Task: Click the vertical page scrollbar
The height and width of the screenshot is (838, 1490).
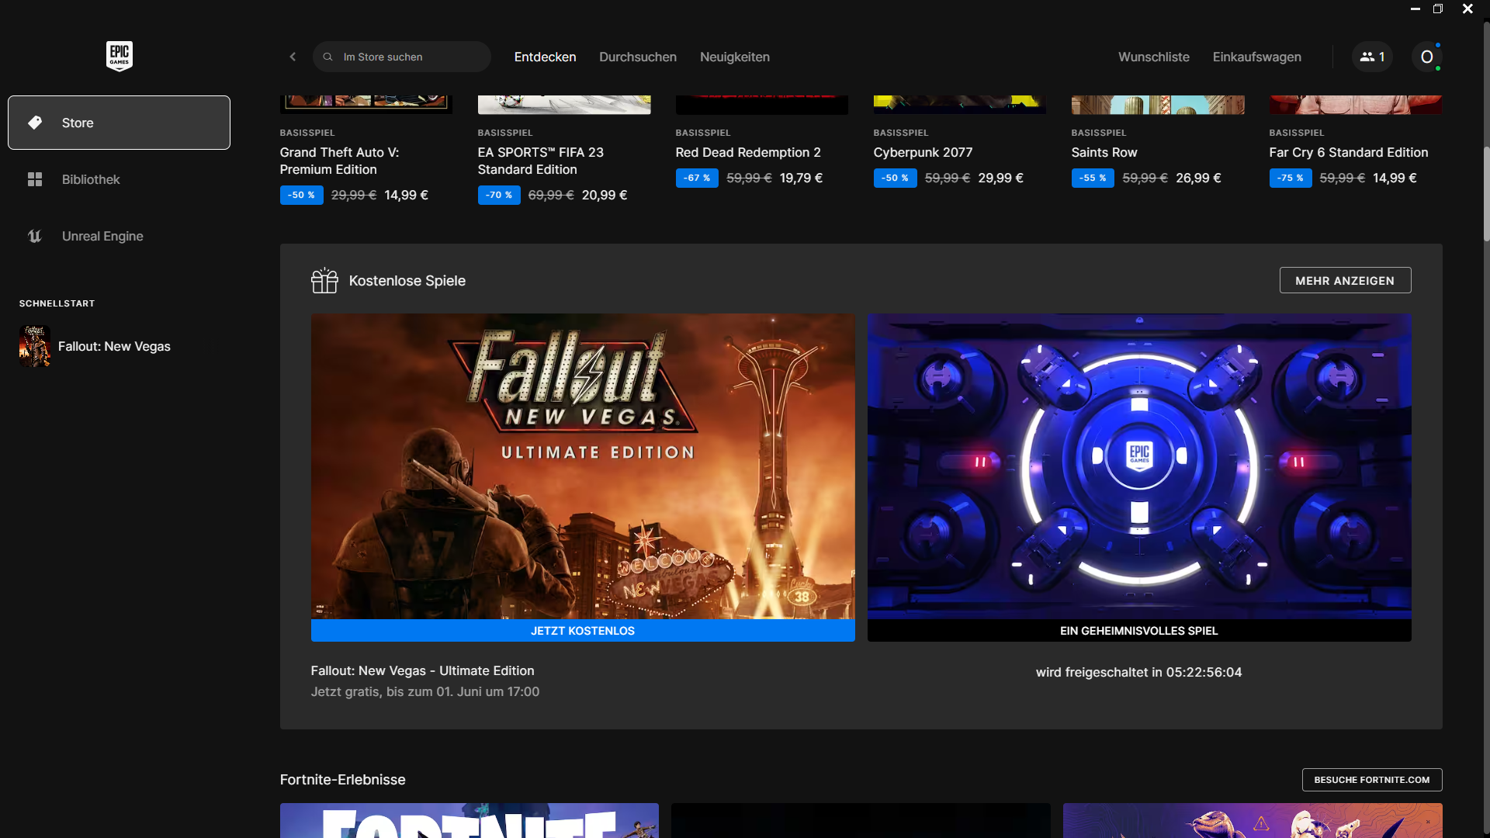Action: (1485, 194)
